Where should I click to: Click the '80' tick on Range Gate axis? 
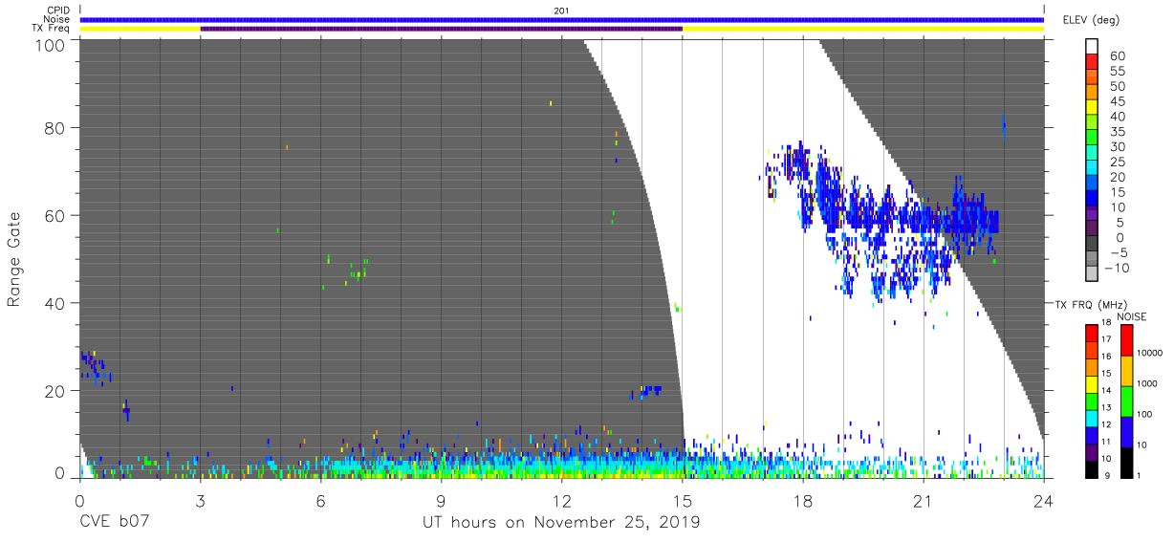pos(55,128)
